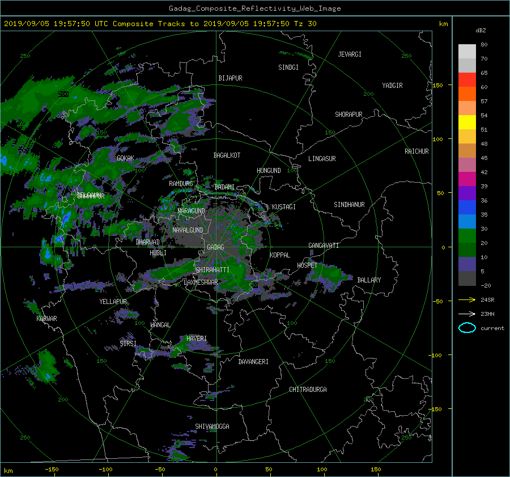510x477 pixels.
Task: Click the -150 tick on the bottom axis
Action: pyautogui.click(x=52, y=470)
